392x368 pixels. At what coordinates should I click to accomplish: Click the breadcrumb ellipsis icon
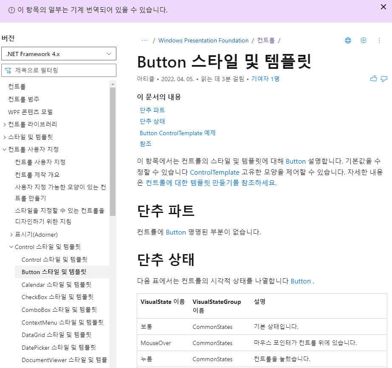[144, 40]
